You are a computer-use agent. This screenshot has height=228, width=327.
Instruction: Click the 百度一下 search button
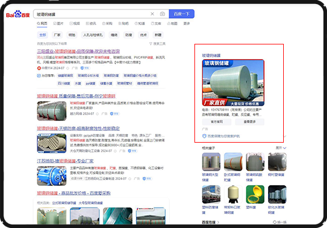click(182, 14)
